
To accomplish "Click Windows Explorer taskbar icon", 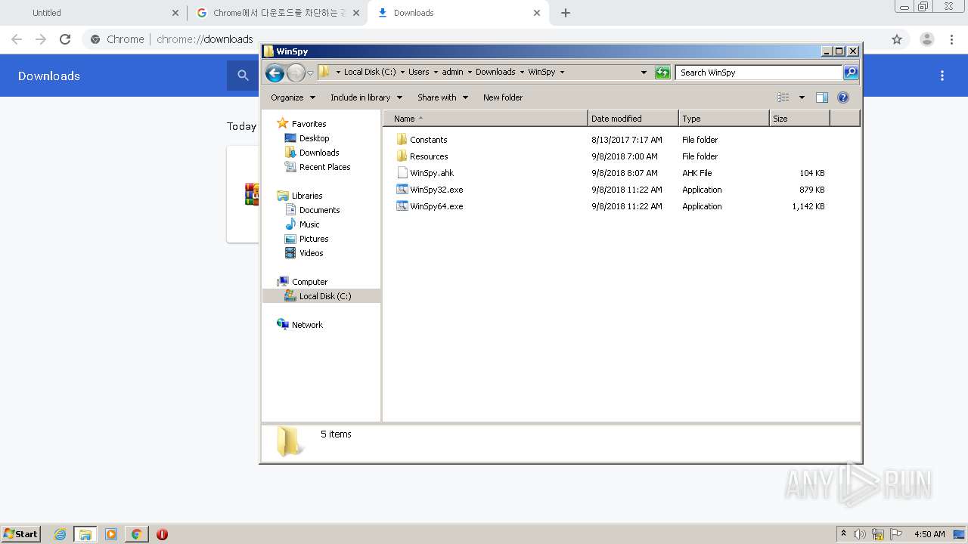I will pyautogui.click(x=85, y=534).
